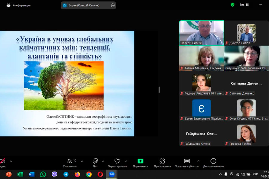Toggle the video camera on
The width and height of the screenshot is (269, 179).
click(2, 161)
